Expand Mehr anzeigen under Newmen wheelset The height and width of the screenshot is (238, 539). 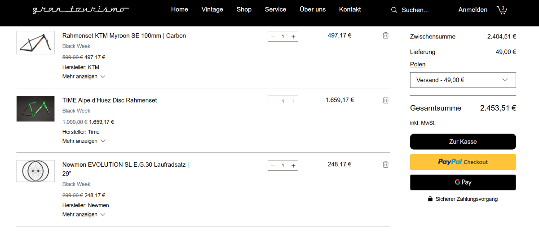(84, 215)
